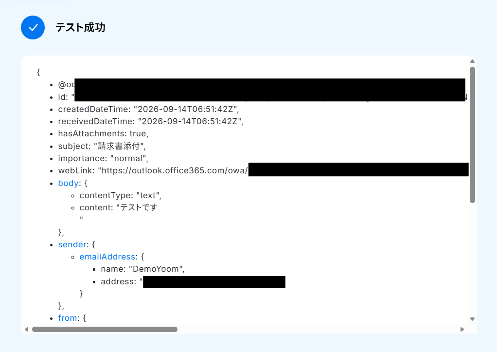Click the horizontal scrollbar thumb
Image resolution: width=497 pixels, height=352 pixels.
click(105, 330)
